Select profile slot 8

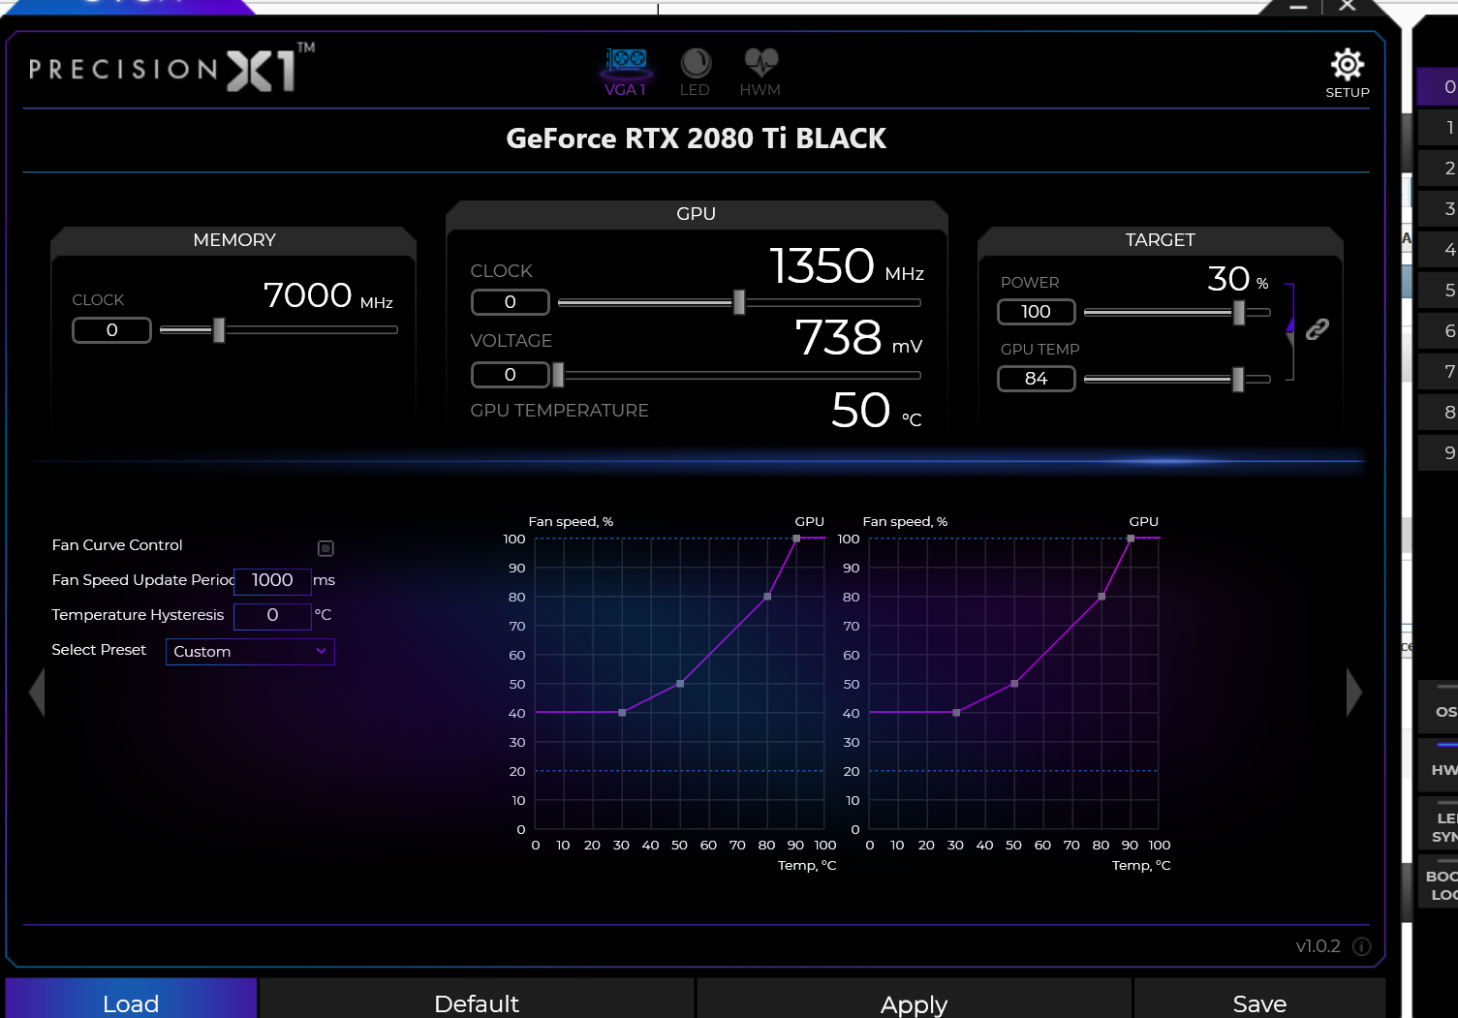[1439, 412]
